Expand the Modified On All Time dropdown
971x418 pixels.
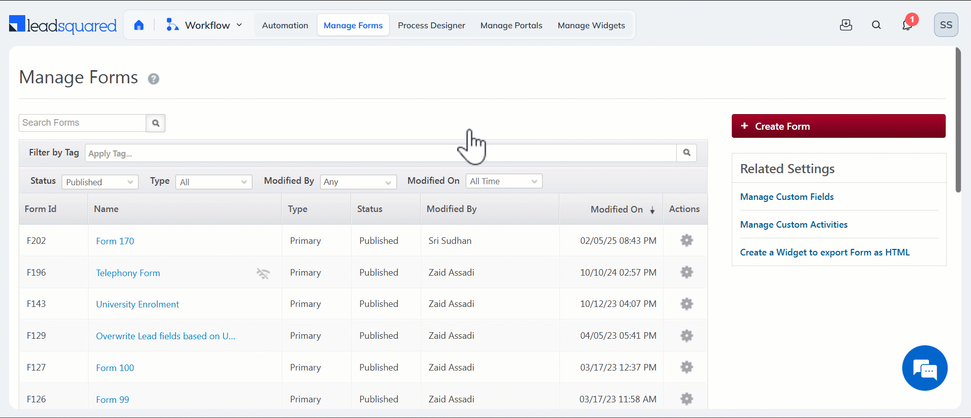point(504,181)
